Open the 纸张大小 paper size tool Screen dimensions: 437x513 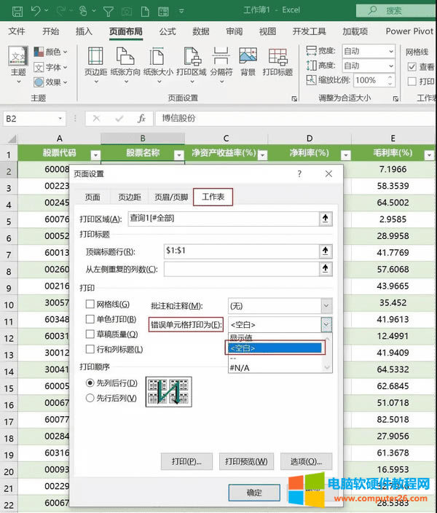click(158, 61)
